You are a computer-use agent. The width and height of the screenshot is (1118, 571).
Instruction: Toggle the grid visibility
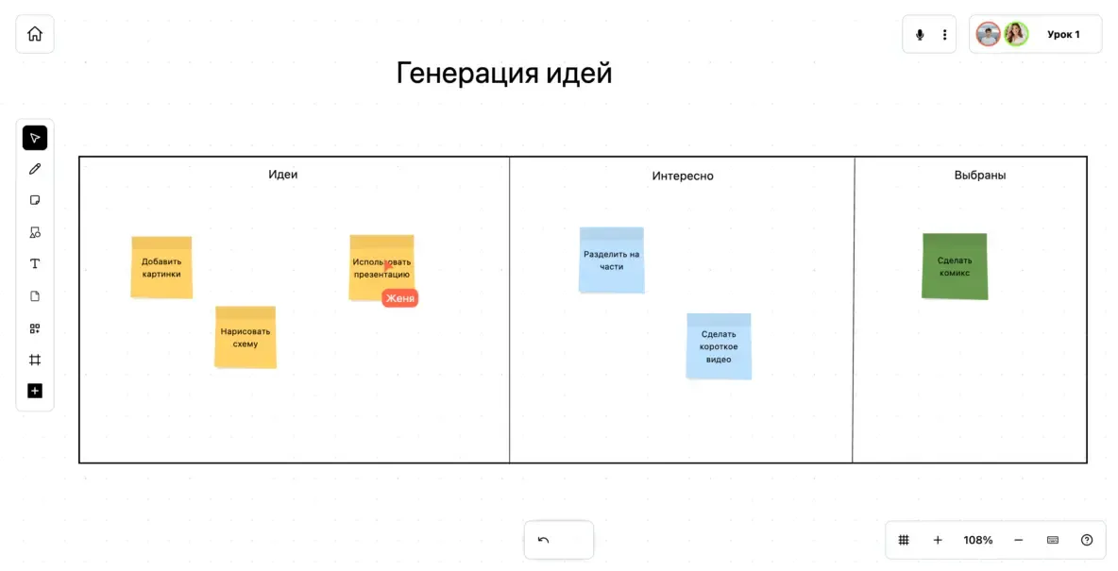[x=904, y=539]
